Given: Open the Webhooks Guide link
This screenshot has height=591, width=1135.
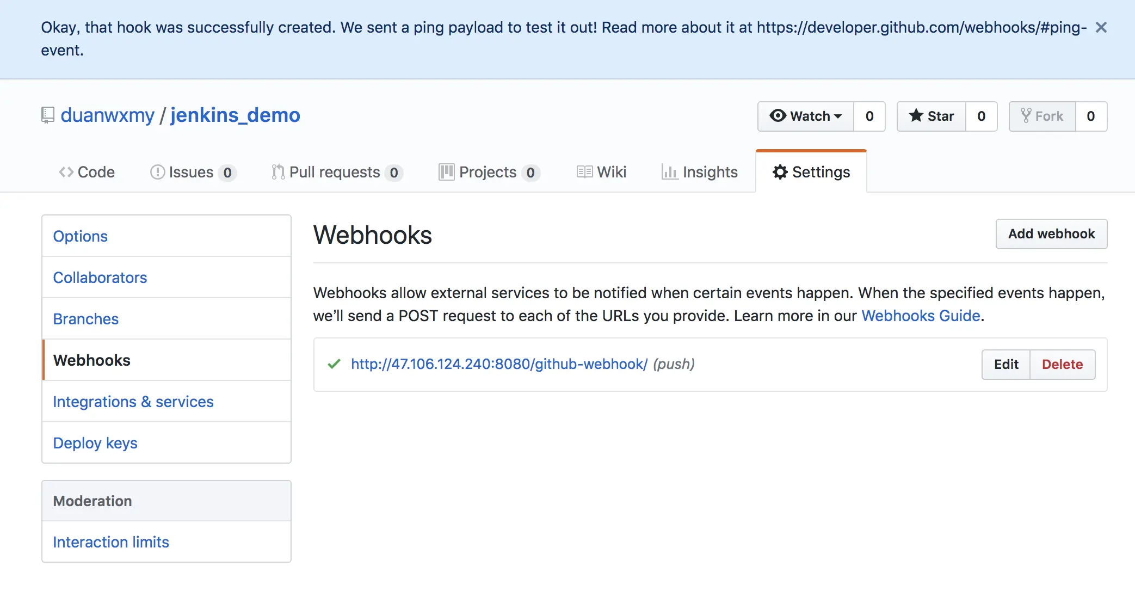Looking at the screenshot, I should (921, 316).
